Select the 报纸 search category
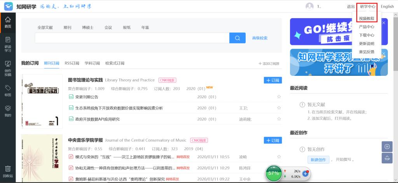Screen dimensions: 398x183 point(127,27)
